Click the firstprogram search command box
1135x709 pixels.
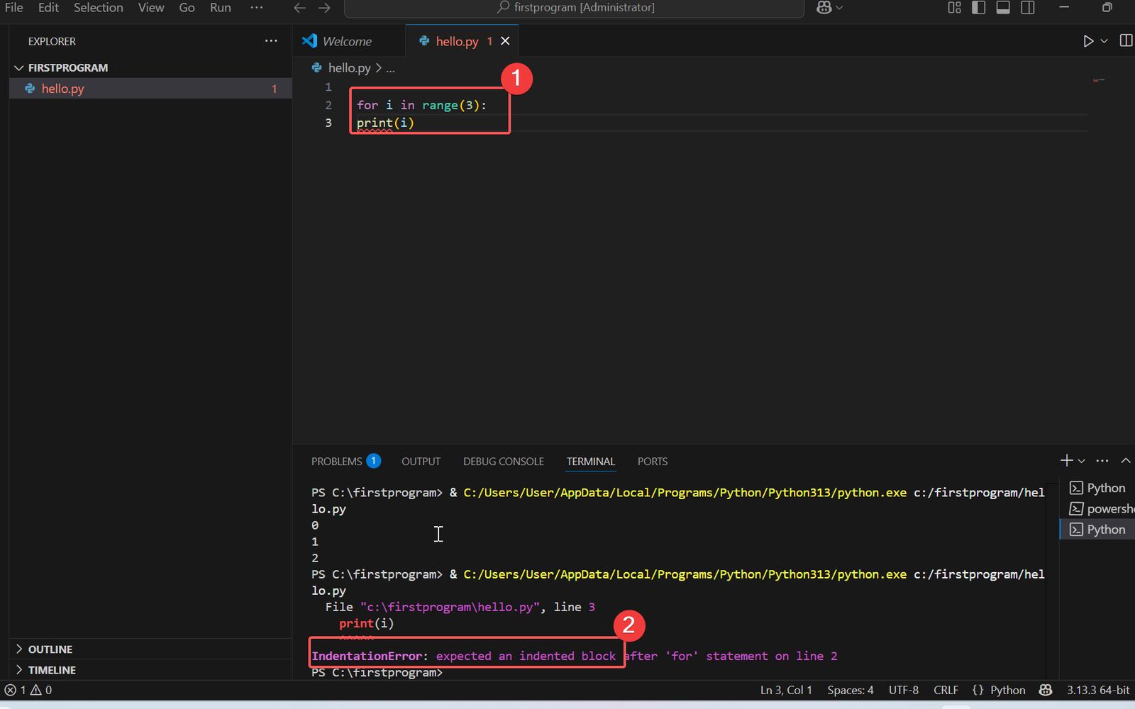pos(574,8)
